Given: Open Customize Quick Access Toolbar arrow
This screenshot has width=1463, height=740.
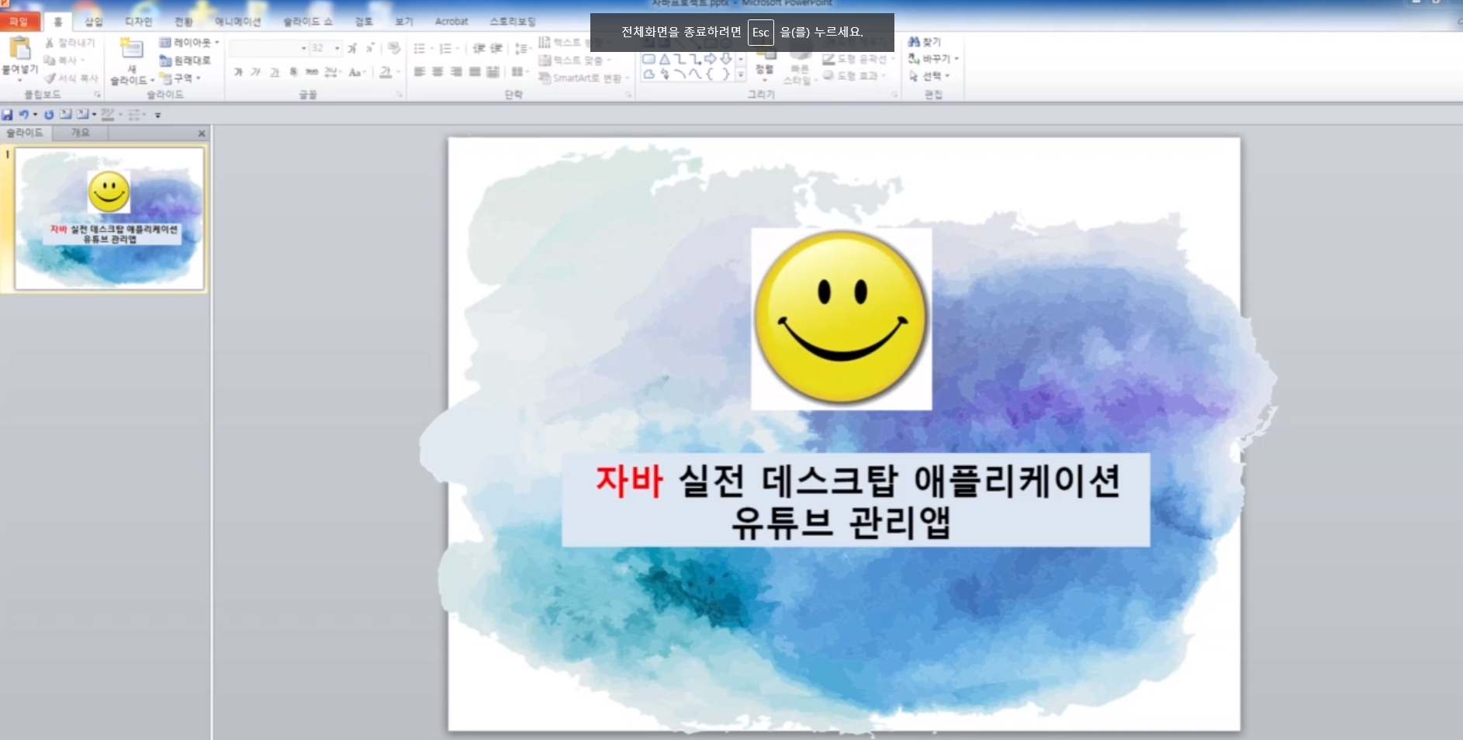Looking at the screenshot, I should click(x=157, y=115).
